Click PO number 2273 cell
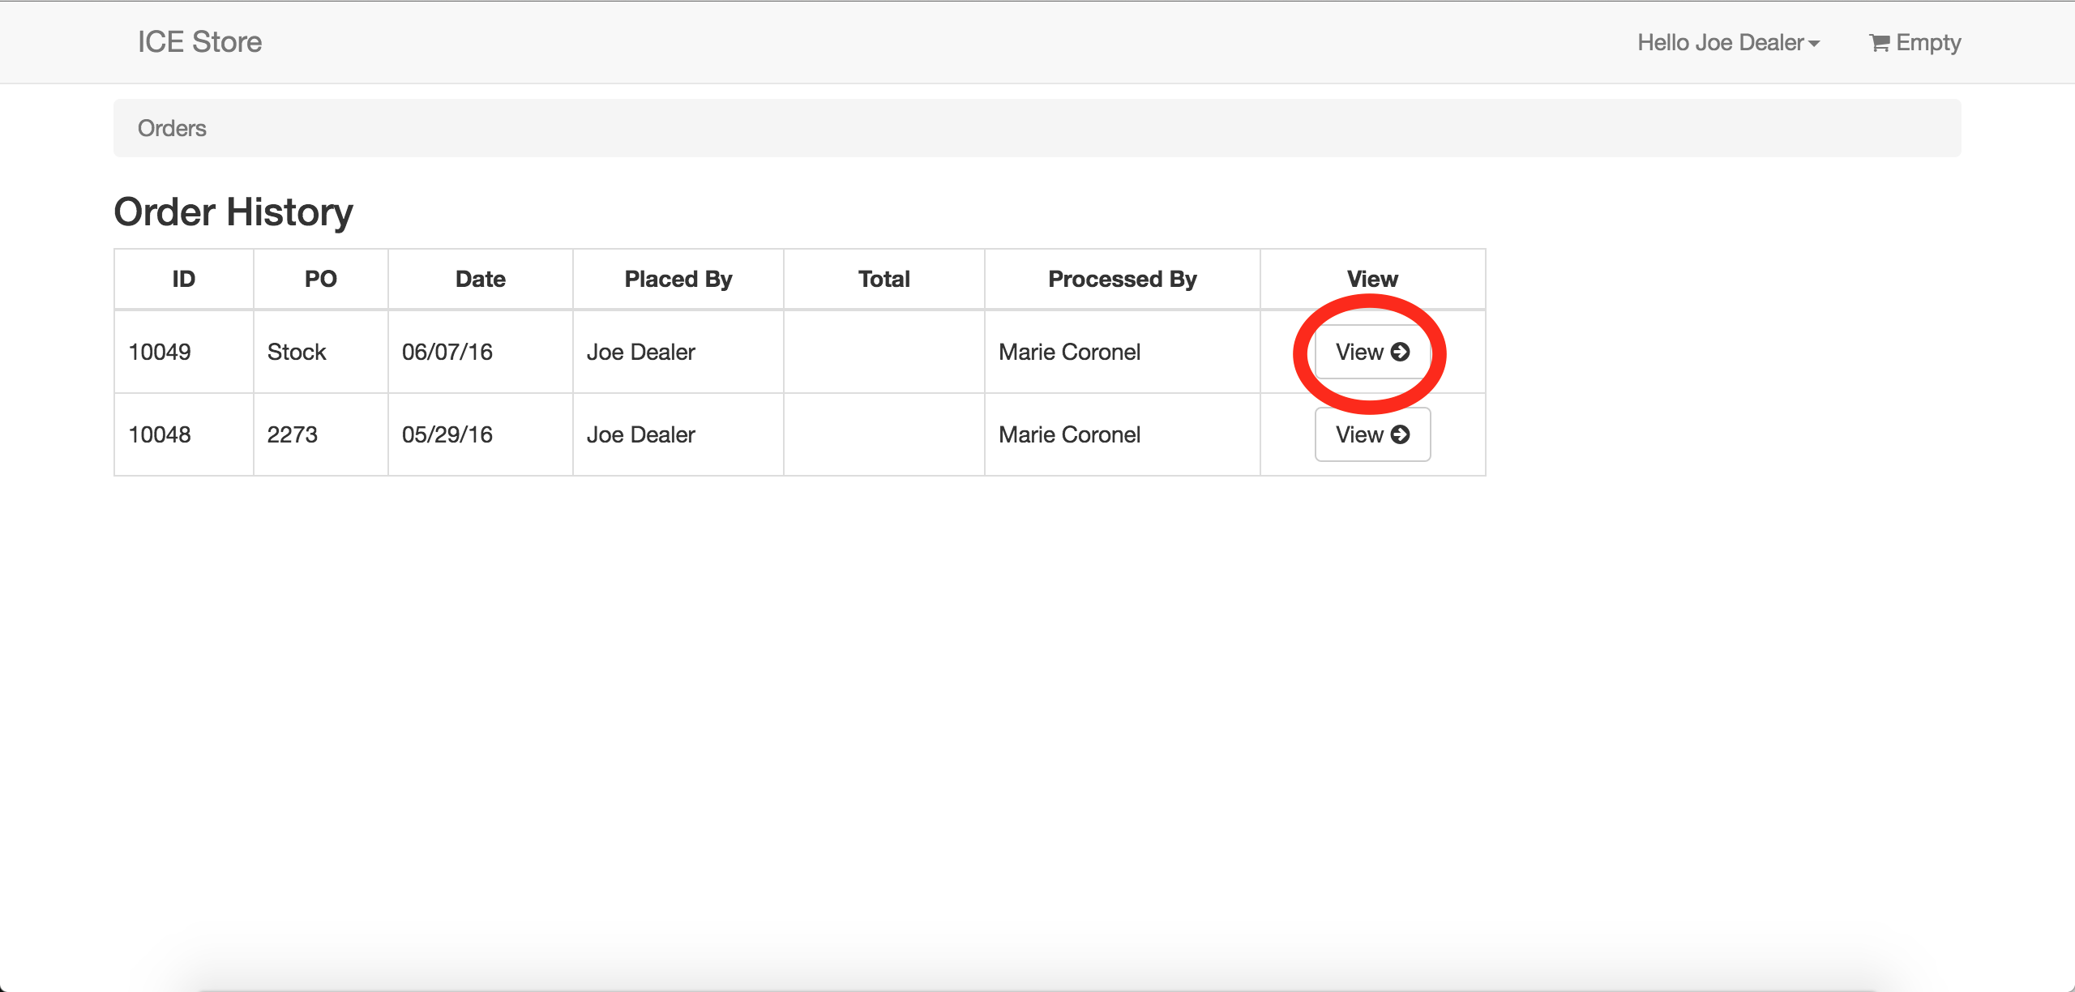 [x=293, y=434]
